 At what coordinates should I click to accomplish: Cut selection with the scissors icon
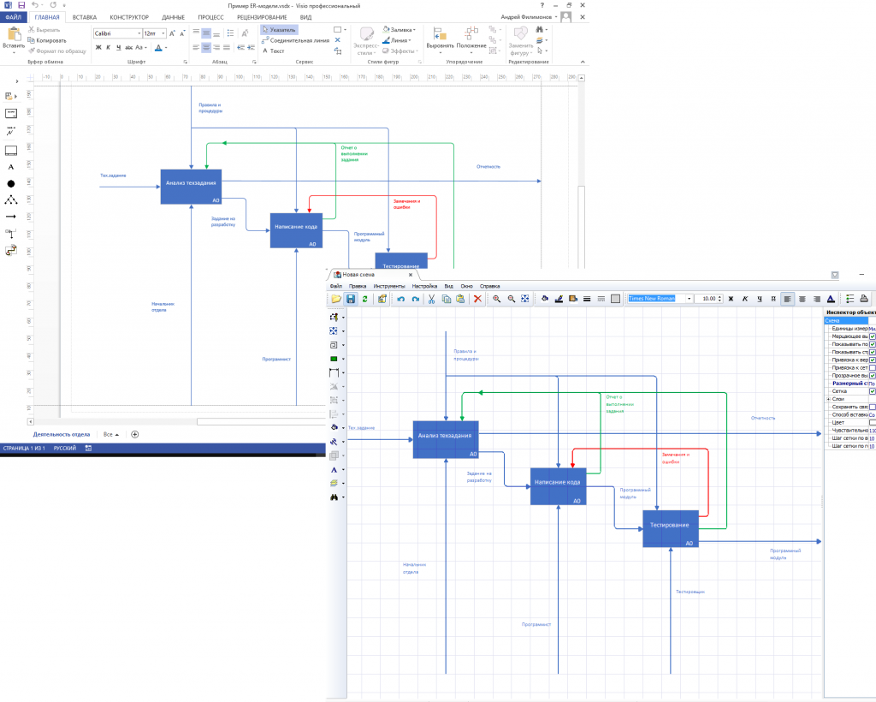(431, 299)
